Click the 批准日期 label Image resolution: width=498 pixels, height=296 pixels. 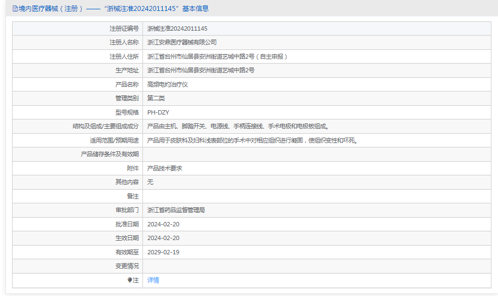click(127, 224)
